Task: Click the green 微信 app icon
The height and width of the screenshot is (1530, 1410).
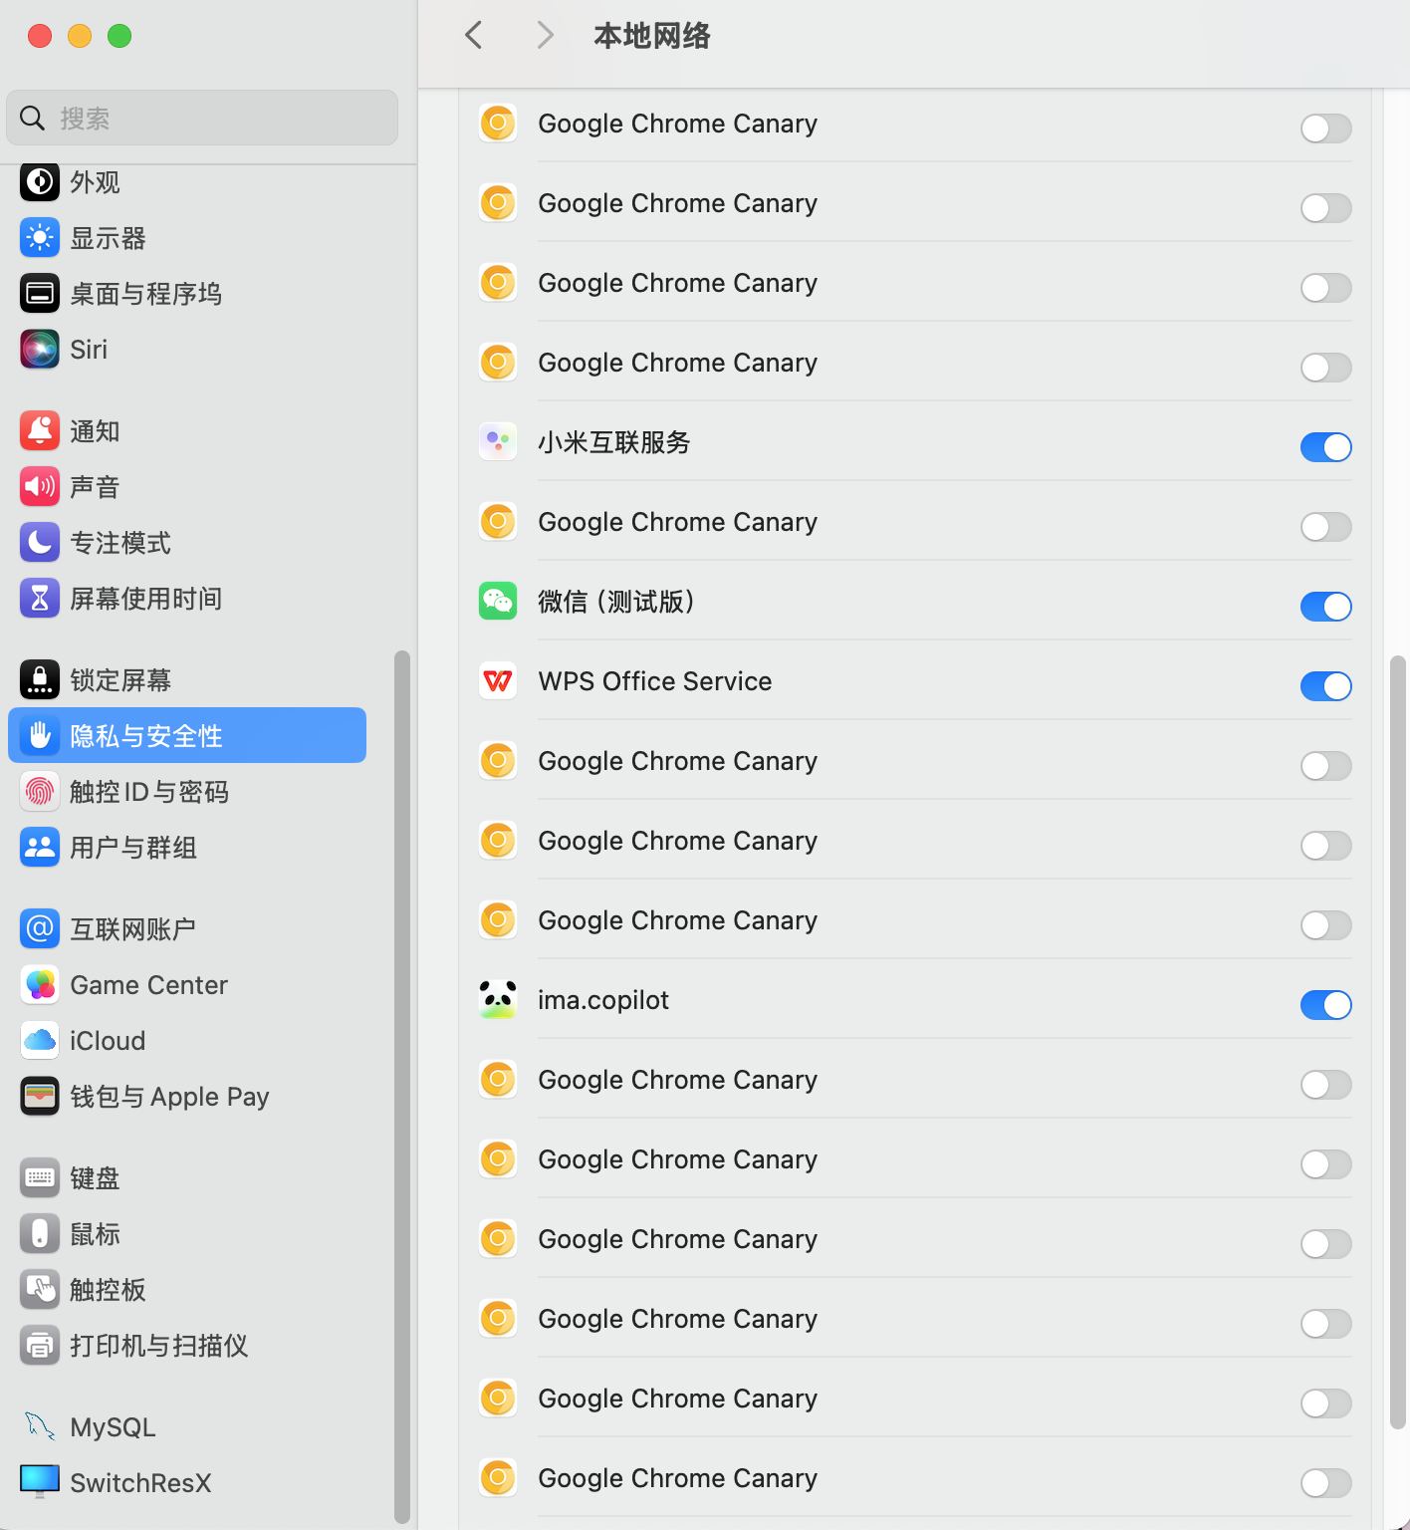Action: click(498, 601)
